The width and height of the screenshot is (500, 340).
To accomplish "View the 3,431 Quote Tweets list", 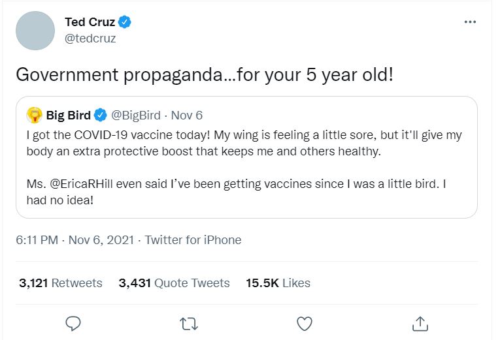I will [x=174, y=283].
